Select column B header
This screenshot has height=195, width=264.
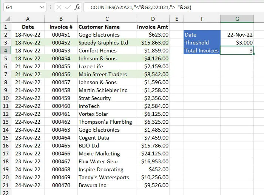coord(61,19)
